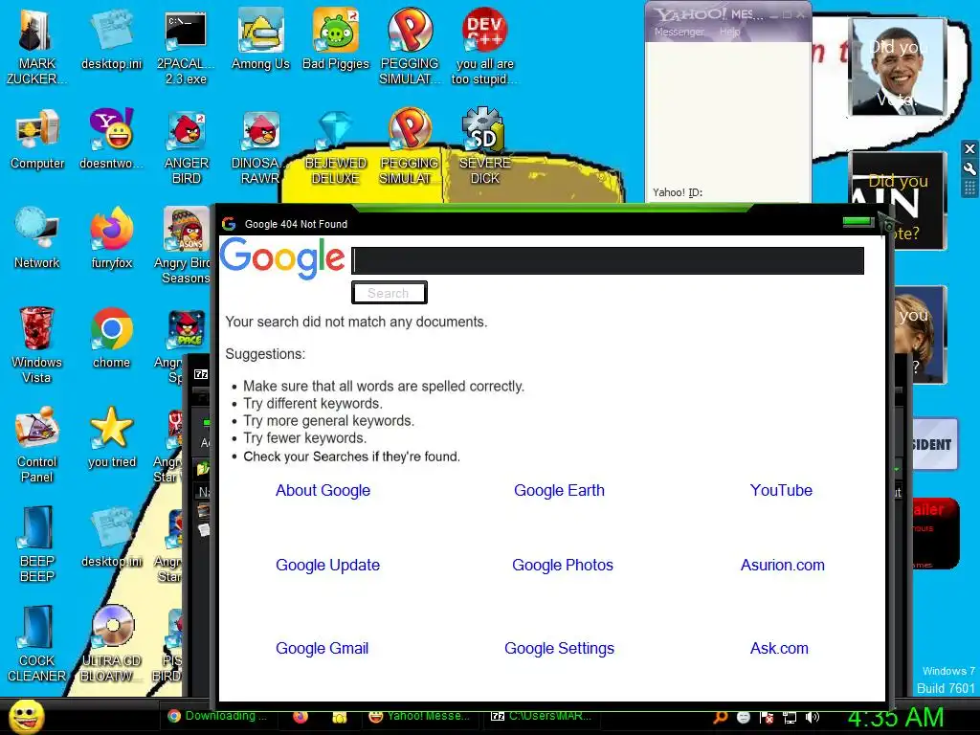Viewport: 980px width, 735px height.
Task: Launch DINOSA RAWR Angry Birds shortcut
Action: point(260,146)
